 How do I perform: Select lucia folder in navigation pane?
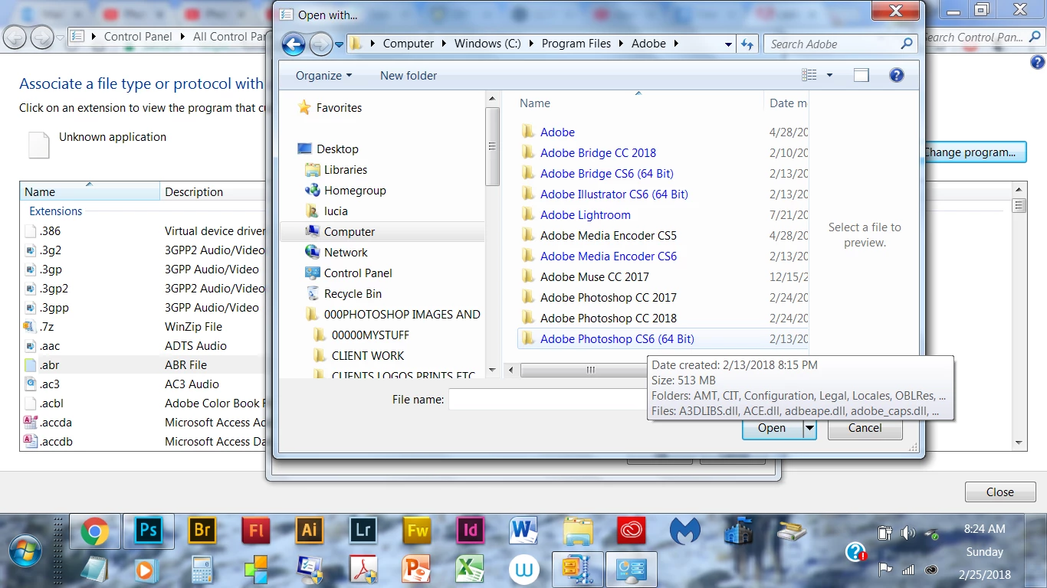(x=336, y=211)
